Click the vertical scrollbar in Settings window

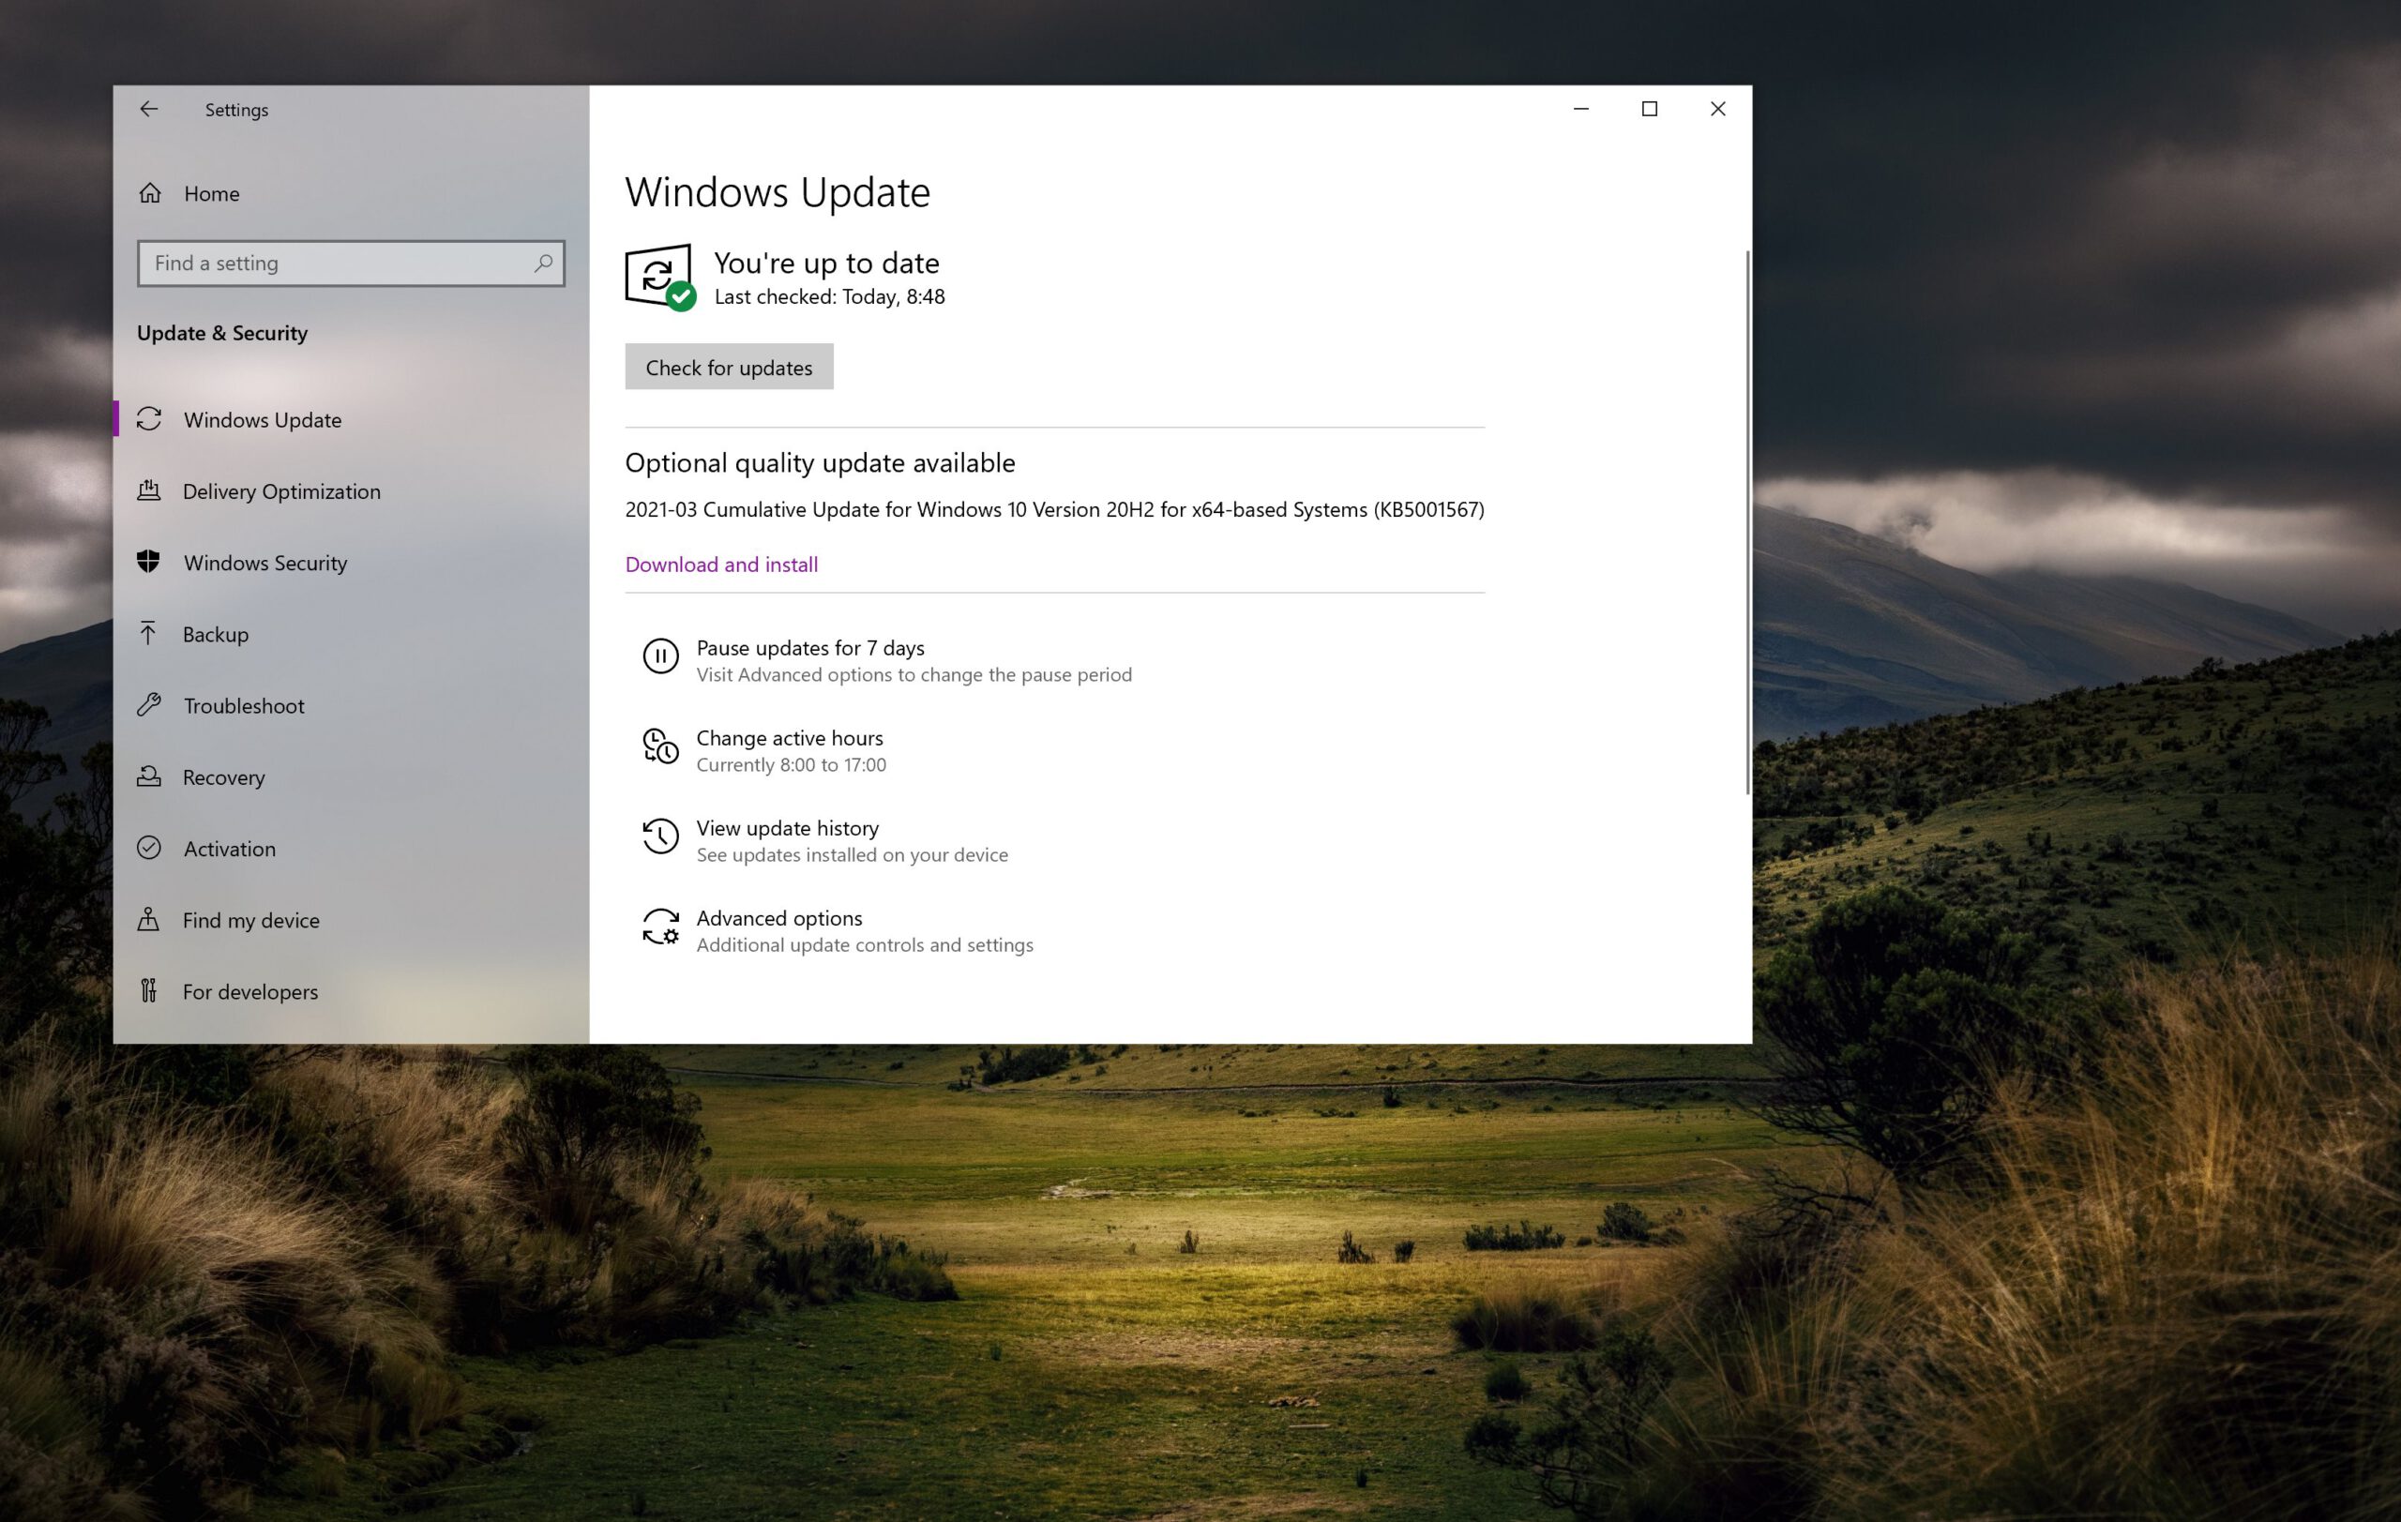coord(1747,523)
